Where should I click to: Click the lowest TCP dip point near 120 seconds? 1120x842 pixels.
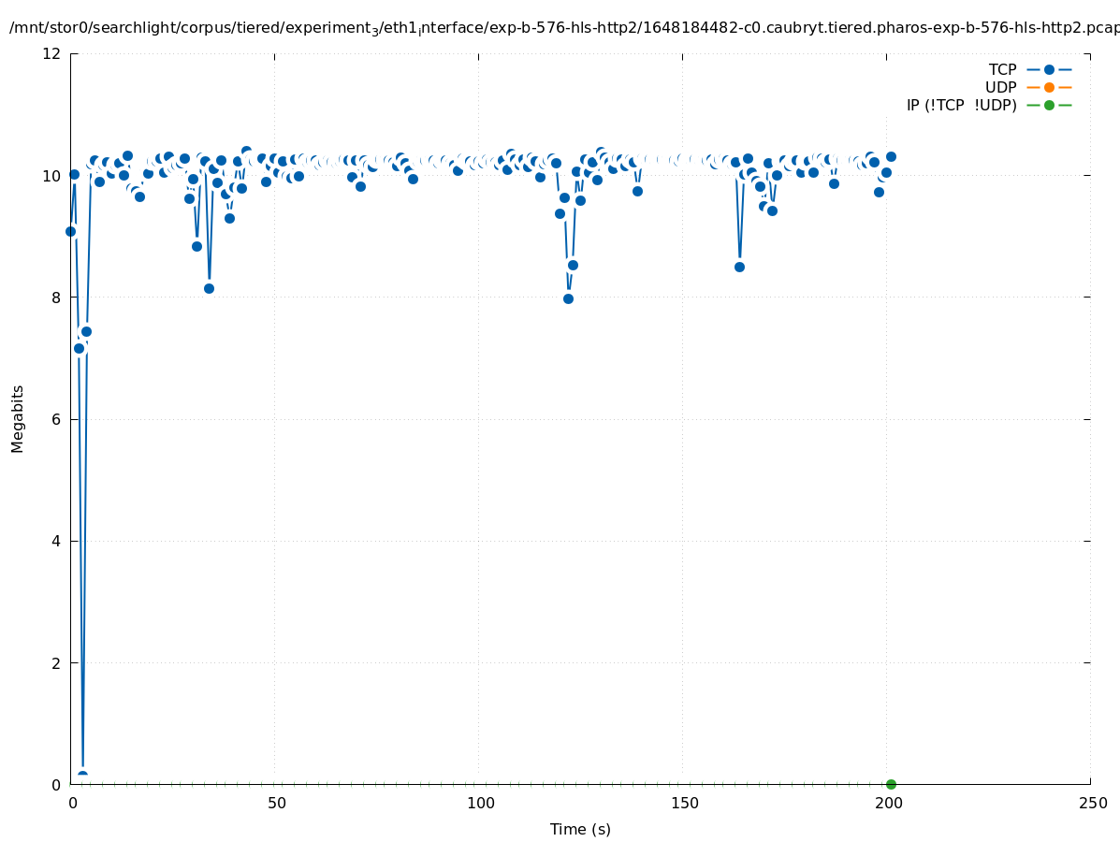(x=568, y=298)
